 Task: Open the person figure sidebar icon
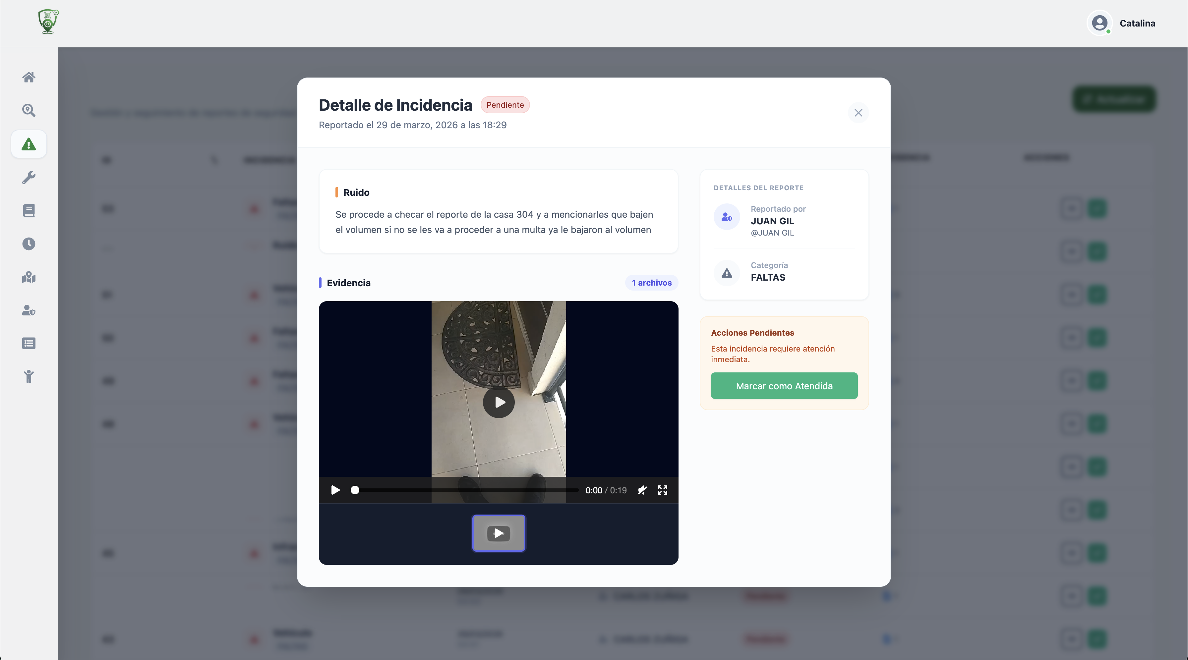click(29, 376)
